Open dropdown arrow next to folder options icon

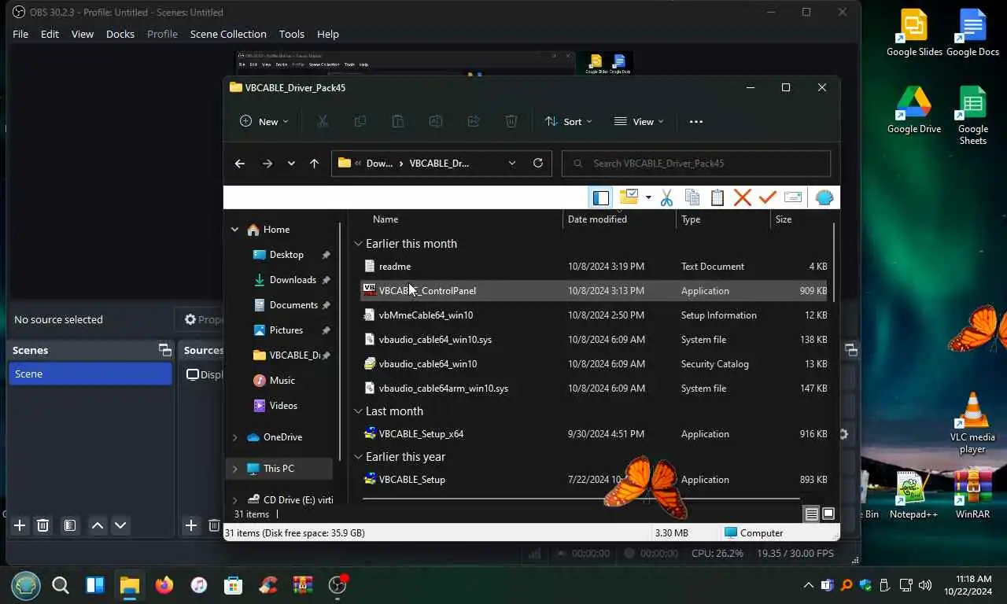pos(648,197)
